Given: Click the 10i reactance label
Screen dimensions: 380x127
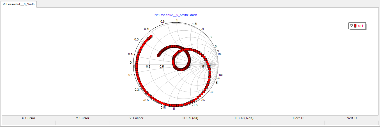Looking at the screenshot, I should [220, 54].
